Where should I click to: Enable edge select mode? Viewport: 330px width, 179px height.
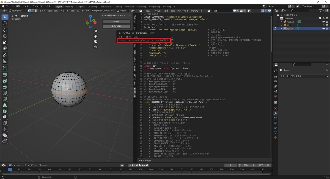(x=33, y=11)
